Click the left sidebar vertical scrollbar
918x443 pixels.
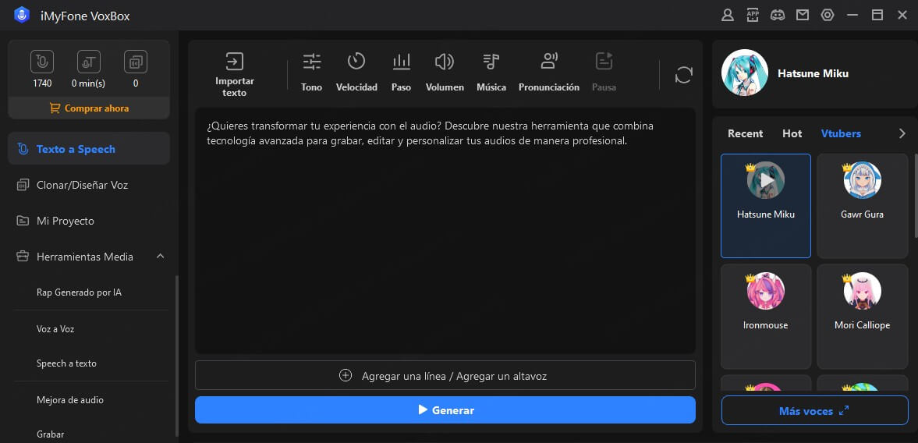(x=177, y=356)
